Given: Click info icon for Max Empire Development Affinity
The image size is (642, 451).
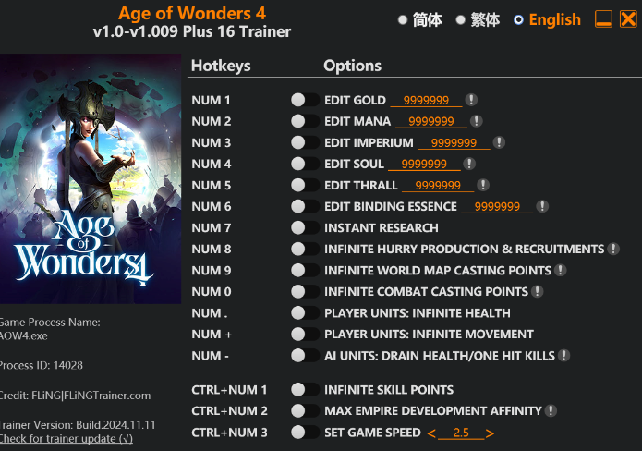Looking at the screenshot, I should [551, 410].
